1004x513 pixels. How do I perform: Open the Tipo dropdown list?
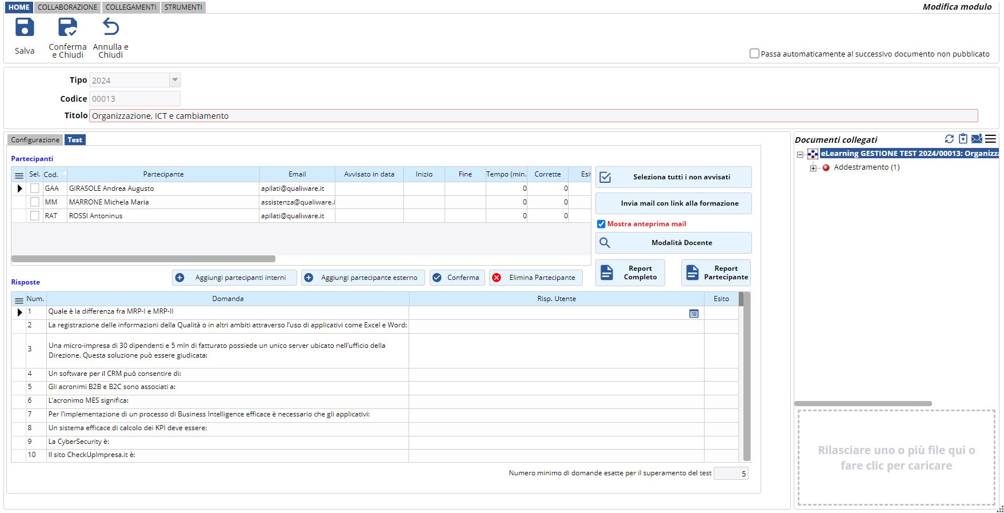[175, 80]
